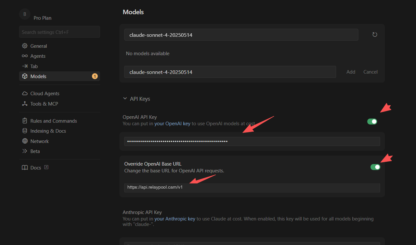Click the "No models available" message
416x245 pixels.
(148, 53)
